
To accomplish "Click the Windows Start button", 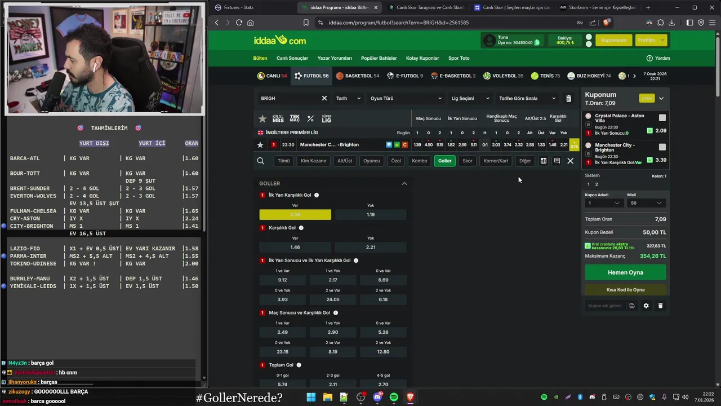I will [311, 397].
